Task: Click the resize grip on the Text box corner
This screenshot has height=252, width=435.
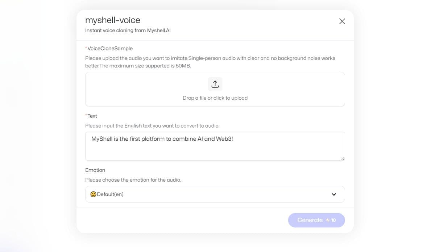Action: point(343,159)
